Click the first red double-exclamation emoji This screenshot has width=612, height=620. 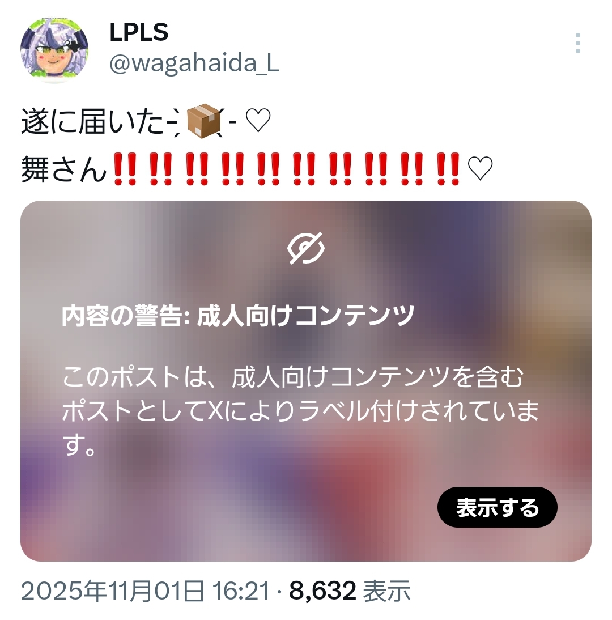click(125, 169)
